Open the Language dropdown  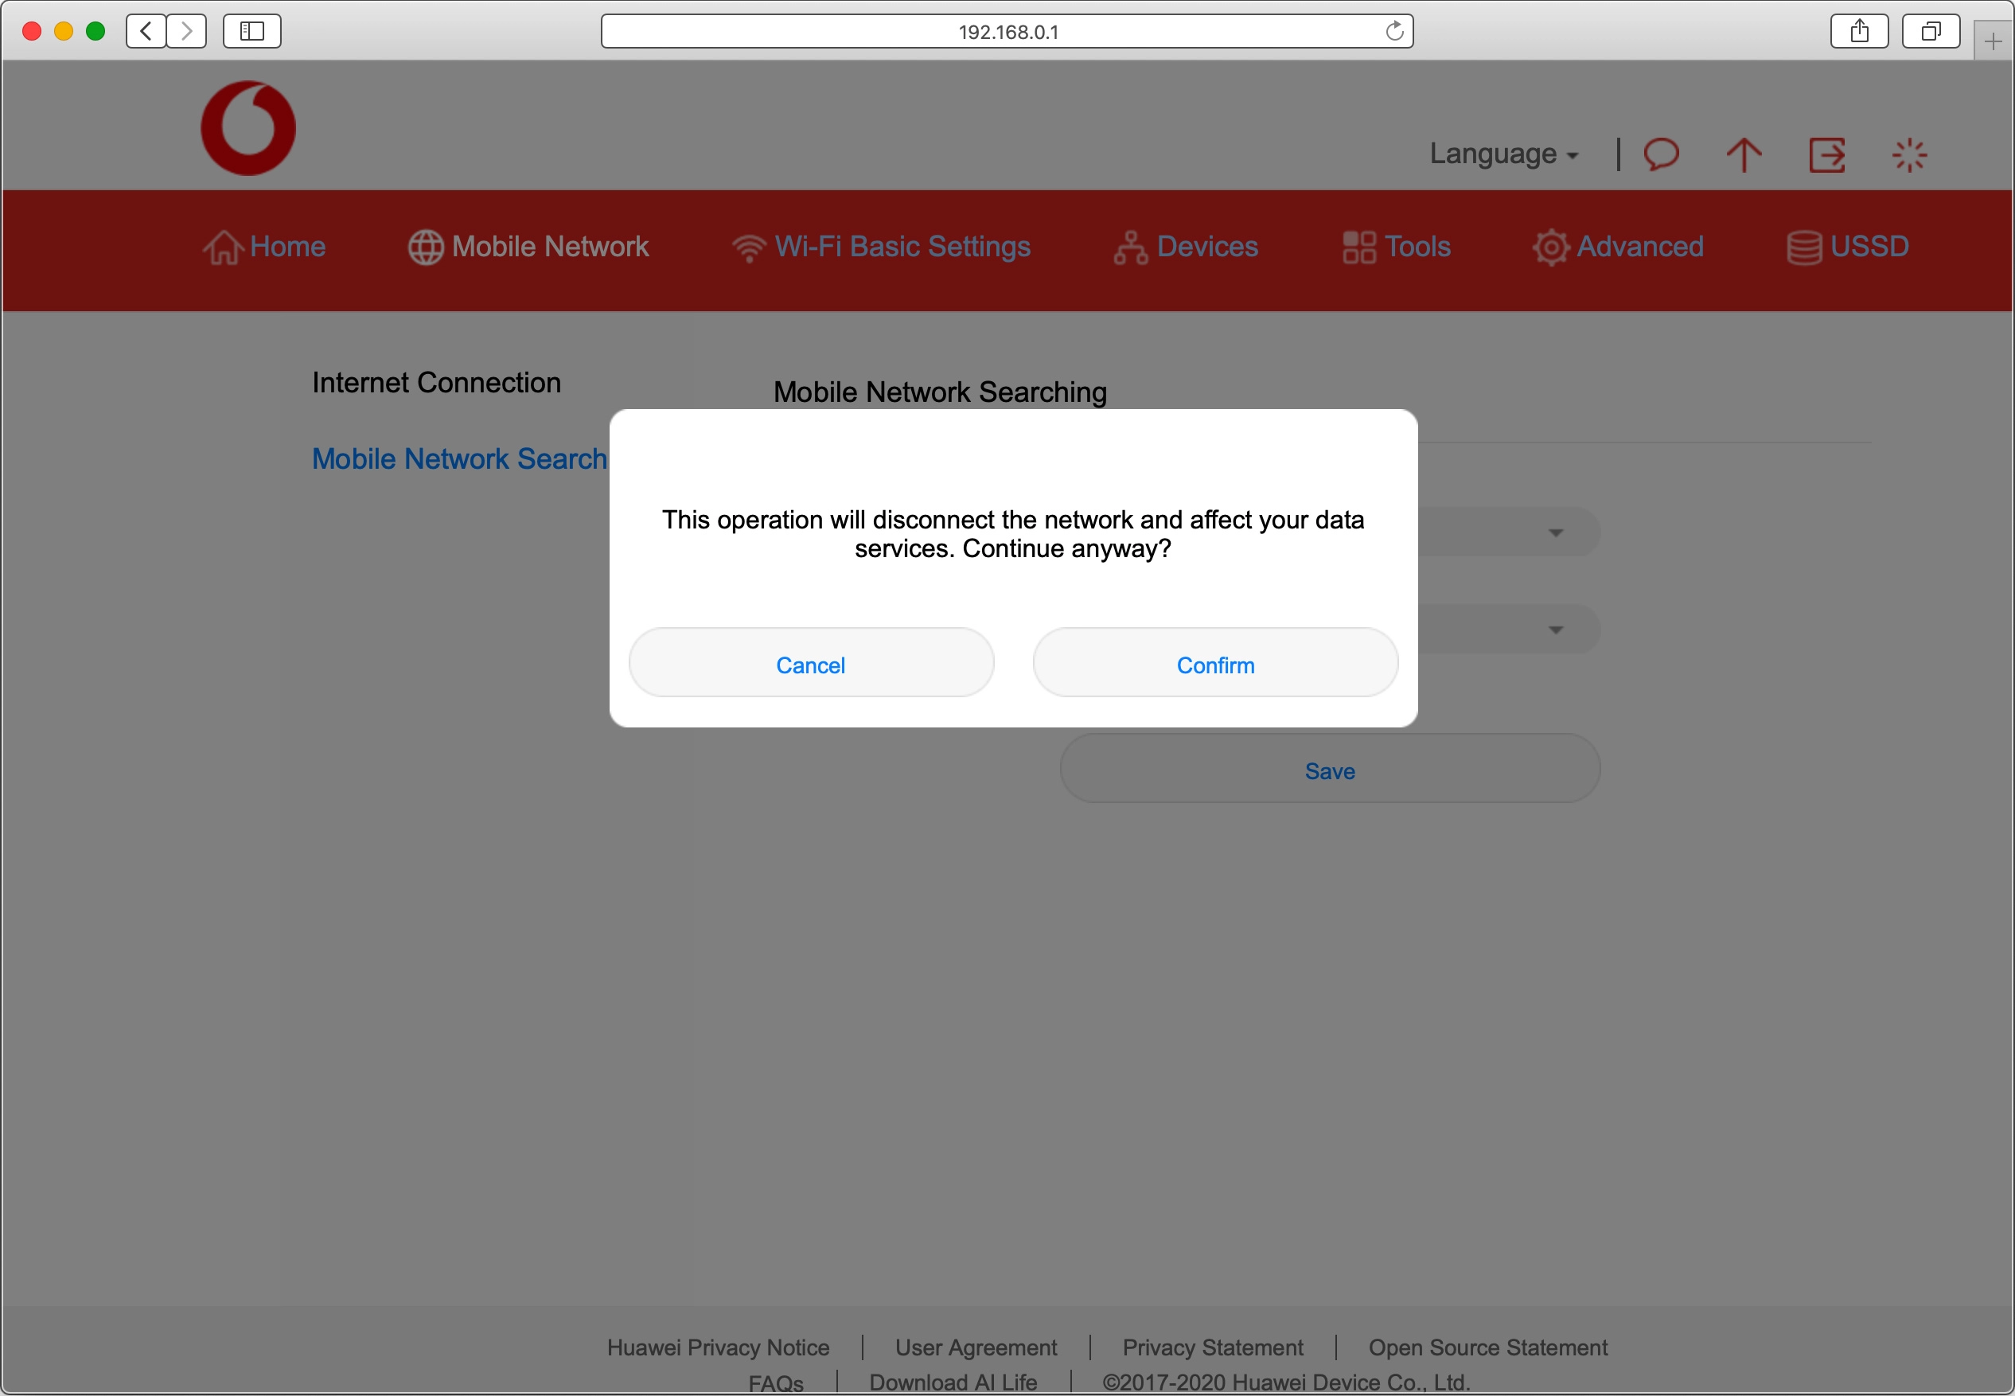pos(1502,154)
